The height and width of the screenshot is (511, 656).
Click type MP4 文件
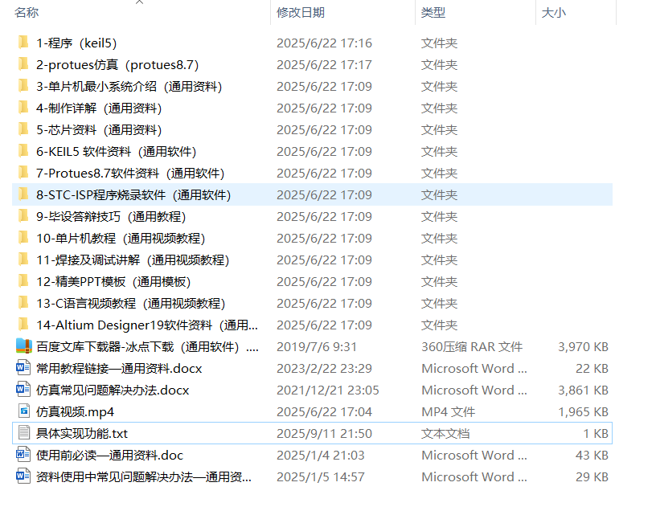tap(448, 412)
